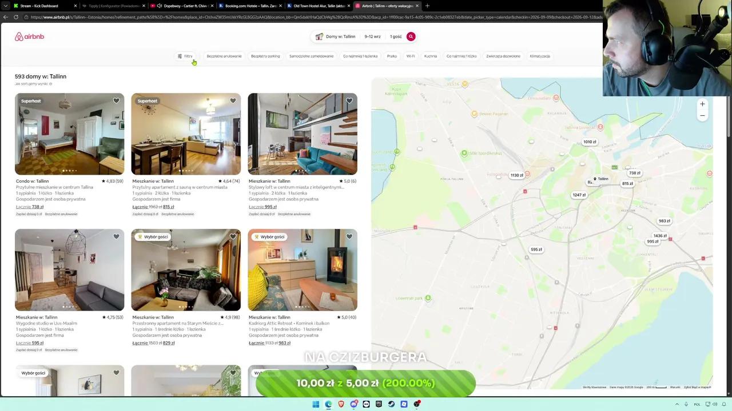The width and height of the screenshot is (732, 411).
Task: Open 'Przytulne mieszkanie w centrum Tallina' listing title
Action: pos(54,187)
